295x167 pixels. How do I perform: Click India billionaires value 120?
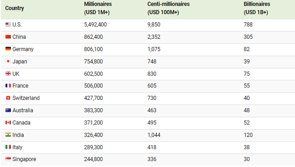248,135
